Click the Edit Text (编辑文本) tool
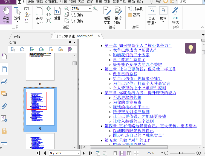The width and height of the screenshot is (205, 156). click(107, 15)
